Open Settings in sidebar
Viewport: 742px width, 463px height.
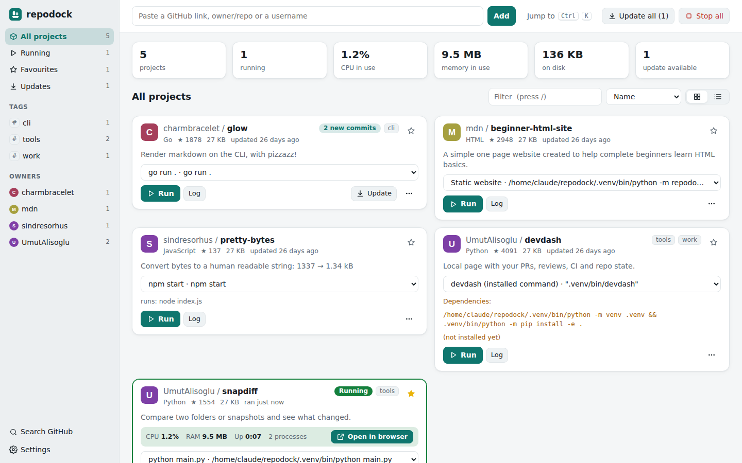point(60,450)
